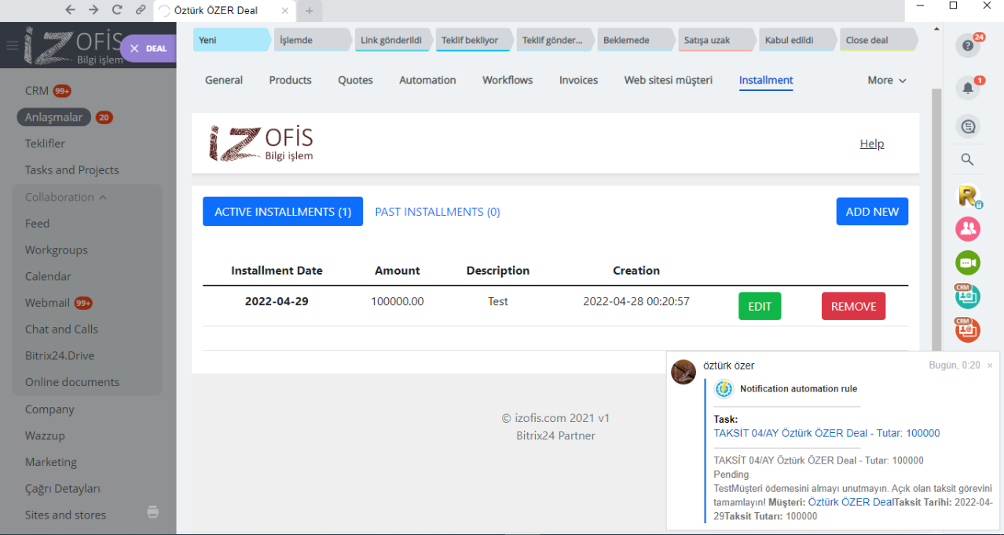Copy page link using chain icon
Viewport: 1004px width, 535px height.
140,10
